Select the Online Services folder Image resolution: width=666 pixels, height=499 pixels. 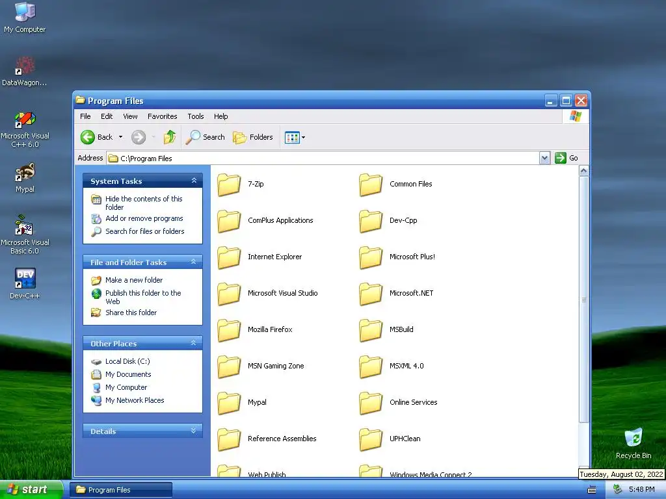click(398, 403)
